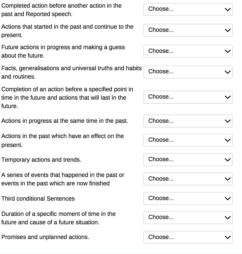Open the Choose box beside 'Temporary actions and trends'
This screenshot has height=254, width=242.
pyautogui.click(x=188, y=160)
